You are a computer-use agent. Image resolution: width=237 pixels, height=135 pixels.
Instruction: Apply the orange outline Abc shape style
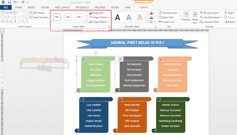79,17
